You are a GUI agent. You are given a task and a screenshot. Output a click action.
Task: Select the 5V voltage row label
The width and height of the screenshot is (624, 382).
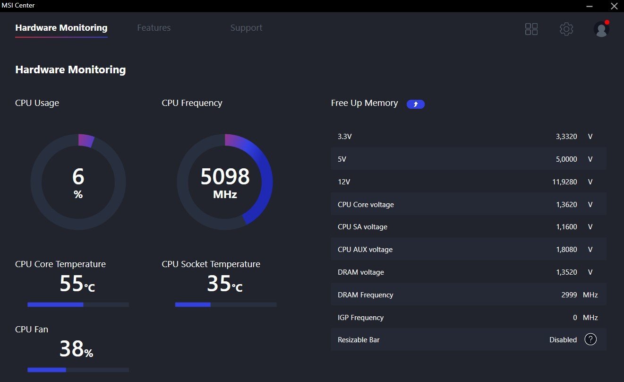pos(342,159)
